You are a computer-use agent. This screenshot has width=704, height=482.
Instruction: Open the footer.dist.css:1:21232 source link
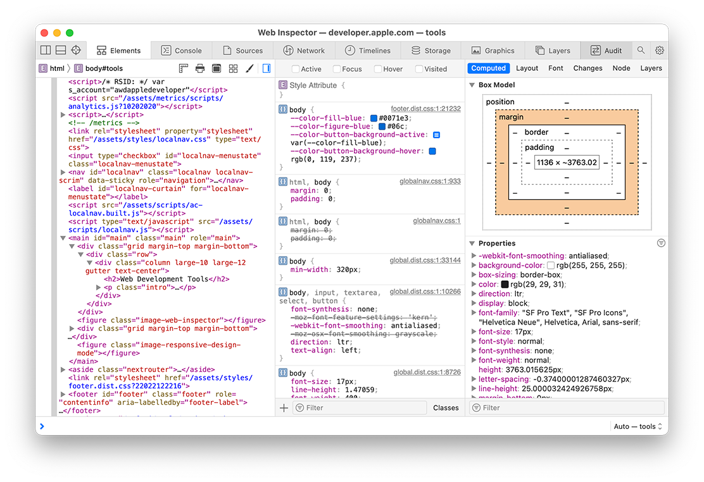pyautogui.click(x=425, y=109)
